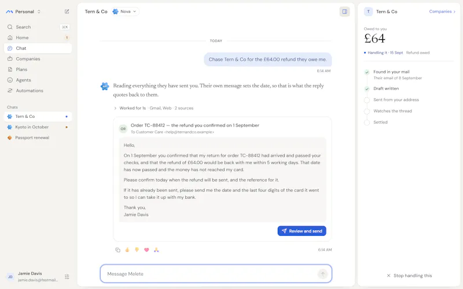Screen dimensions: 463x289
Task: Click the Chat bubble icon
Action: (x=10, y=48)
